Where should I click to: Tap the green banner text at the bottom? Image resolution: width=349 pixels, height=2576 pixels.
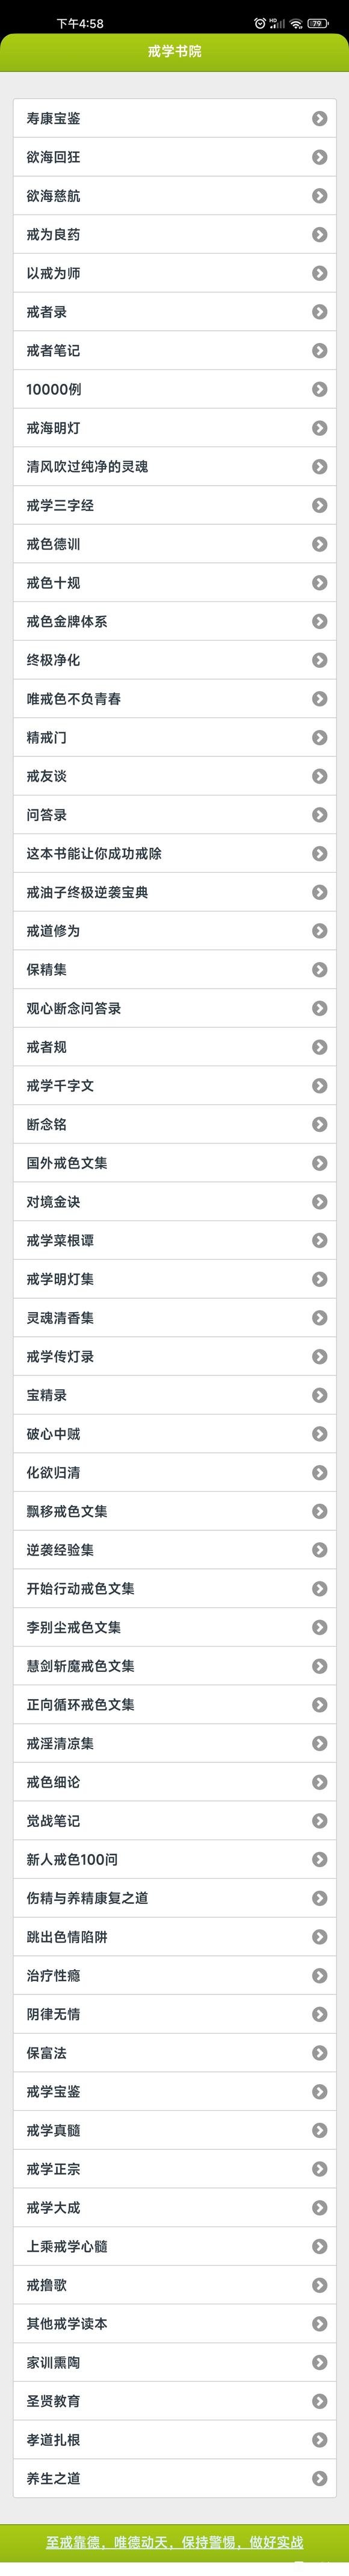174,2541
